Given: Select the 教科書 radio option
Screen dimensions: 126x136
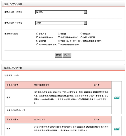Looking at the screenshot, I should [59, 34].
